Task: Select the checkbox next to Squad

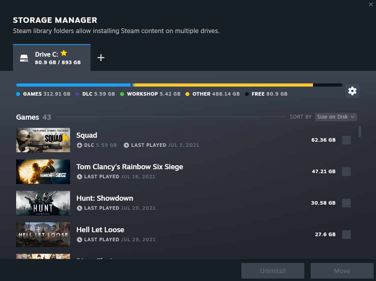Action: pyautogui.click(x=346, y=140)
